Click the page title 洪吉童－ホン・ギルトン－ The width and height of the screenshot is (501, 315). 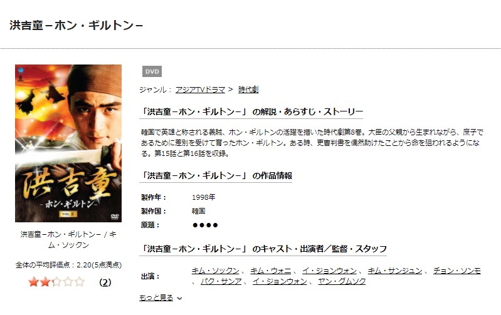coord(76,25)
